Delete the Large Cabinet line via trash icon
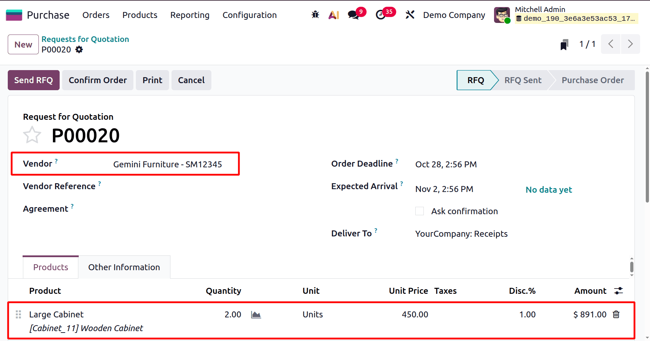 (x=616, y=314)
